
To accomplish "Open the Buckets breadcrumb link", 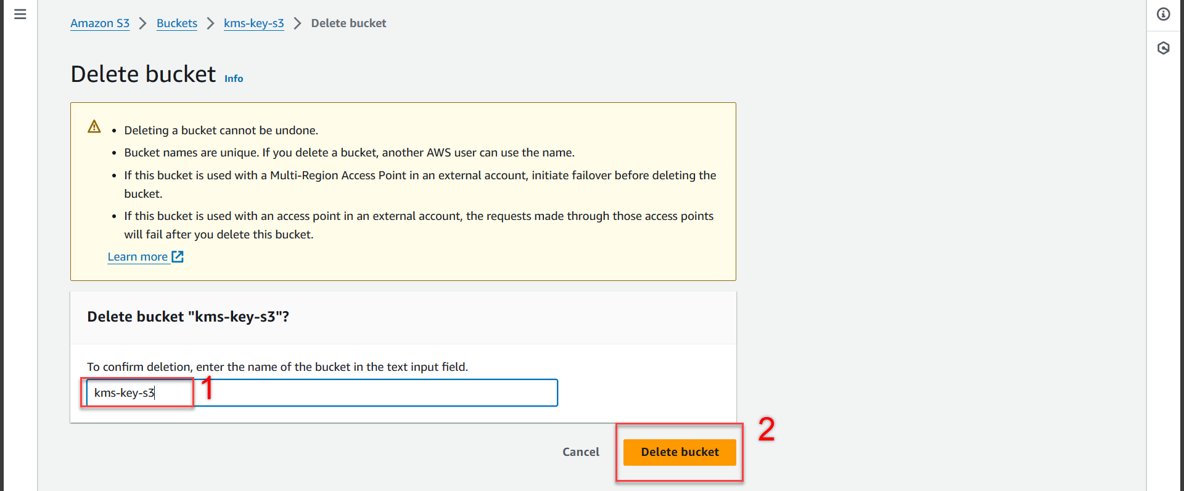I will 177,23.
